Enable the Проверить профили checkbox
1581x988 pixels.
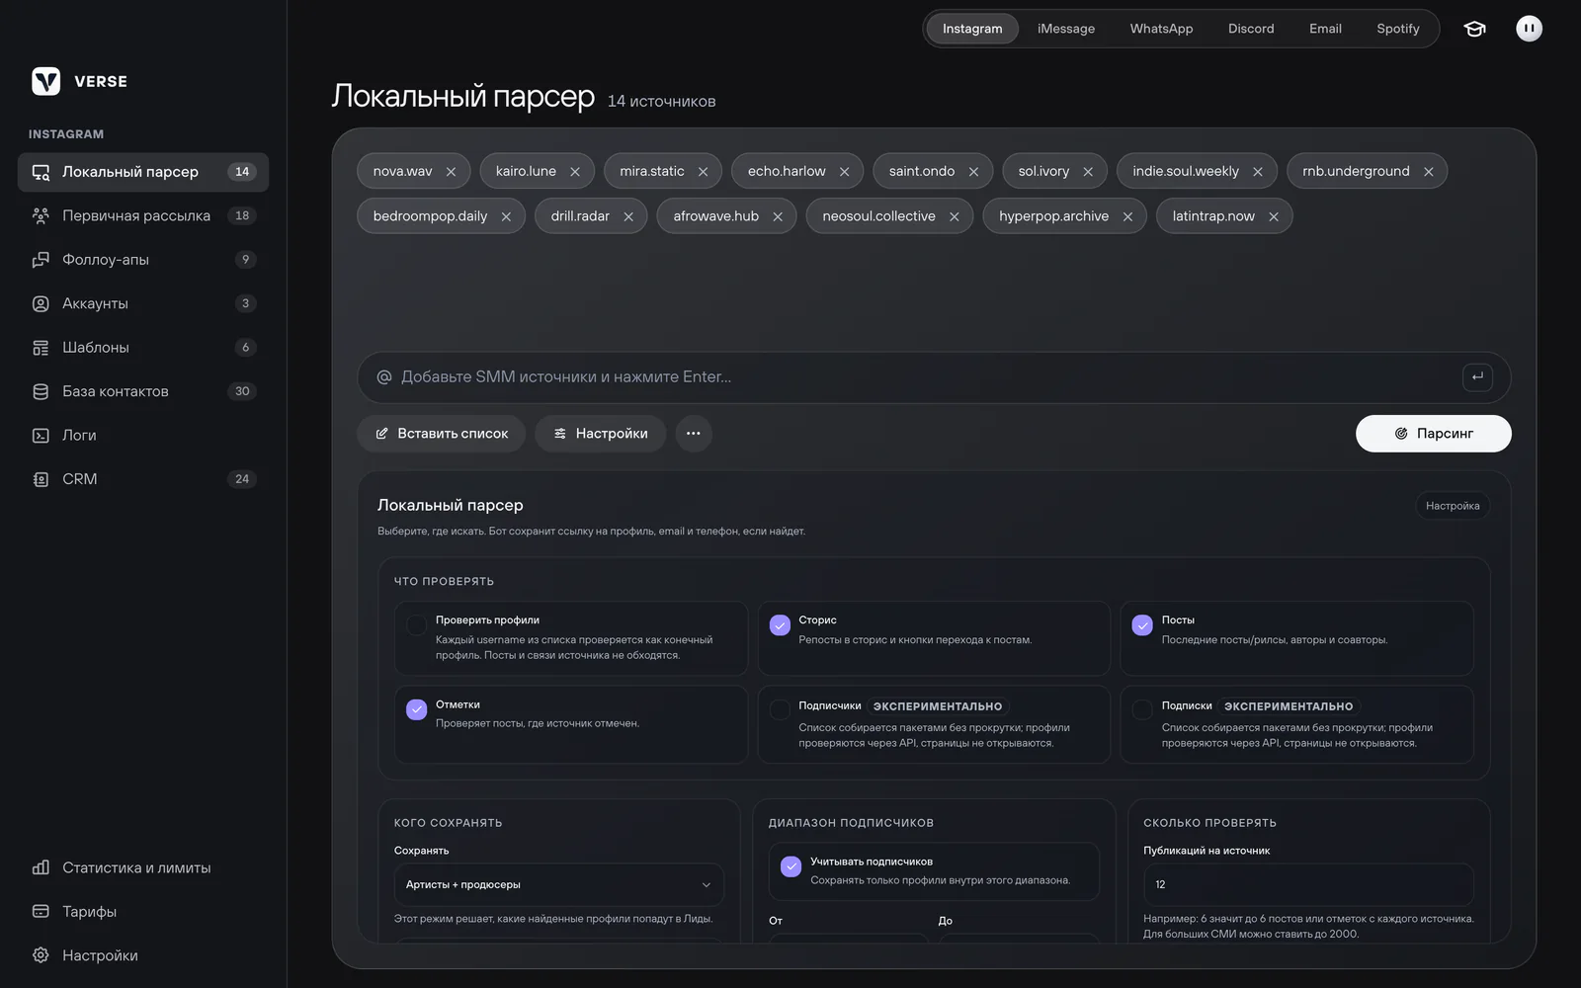click(416, 624)
